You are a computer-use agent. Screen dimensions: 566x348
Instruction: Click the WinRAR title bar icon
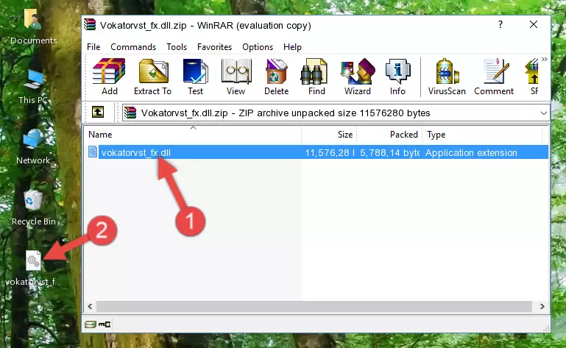[90, 24]
